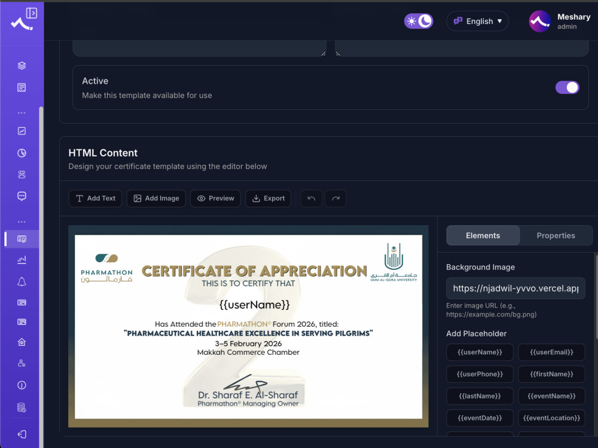The image size is (598, 448).
Task: Select the Pharmathon logo on the certificate
Action: click(x=106, y=268)
